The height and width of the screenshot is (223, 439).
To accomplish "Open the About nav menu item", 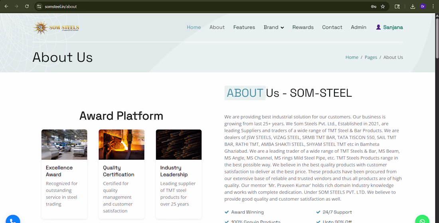I will point(217,27).
